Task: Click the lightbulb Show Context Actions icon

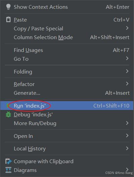Action: (8, 7)
